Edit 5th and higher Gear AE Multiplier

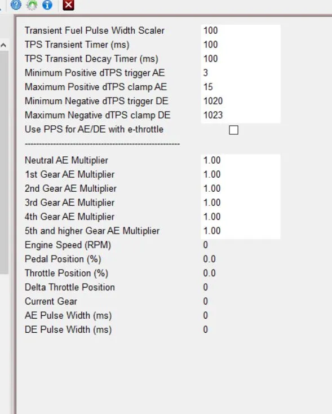click(x=241, y=231)
